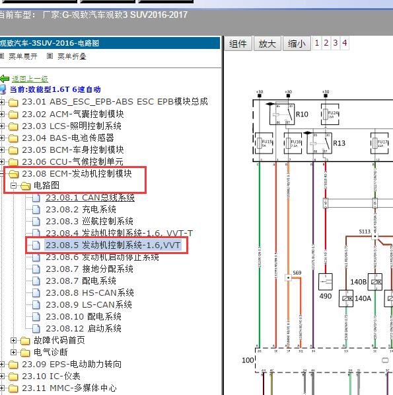
Task: Select 23.08.2 充电系统 in tree
Action: coord(81,209)
